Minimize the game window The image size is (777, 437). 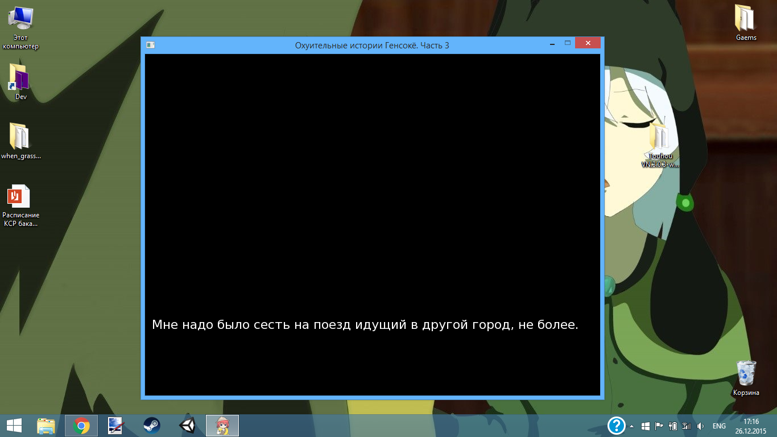pyautogui.click(x=552, y=43)
